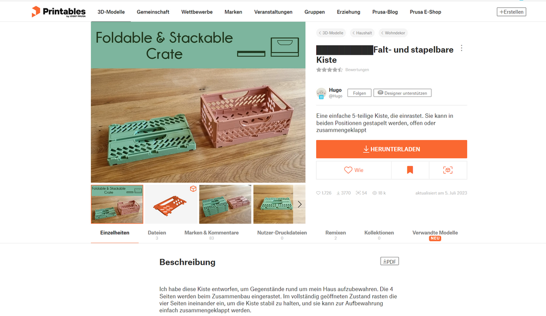Open the three-dot model options menu
This screenshot has width=546, height=316.
[x=462, y=48]
